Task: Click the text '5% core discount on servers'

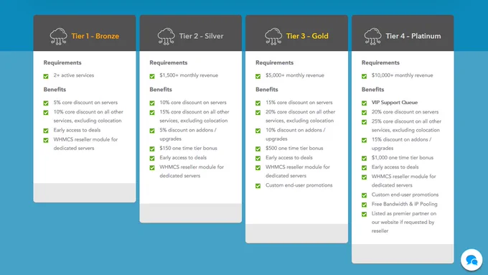Action: coord(85,103)
